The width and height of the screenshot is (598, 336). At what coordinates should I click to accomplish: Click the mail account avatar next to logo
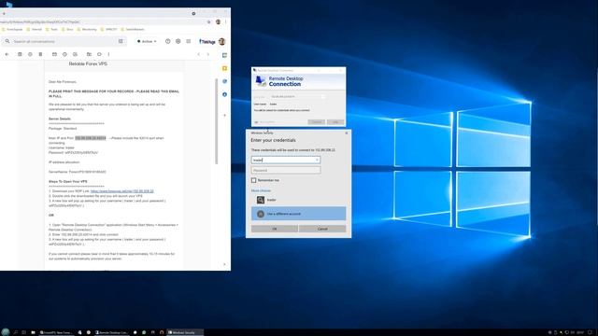pos(222,41)
